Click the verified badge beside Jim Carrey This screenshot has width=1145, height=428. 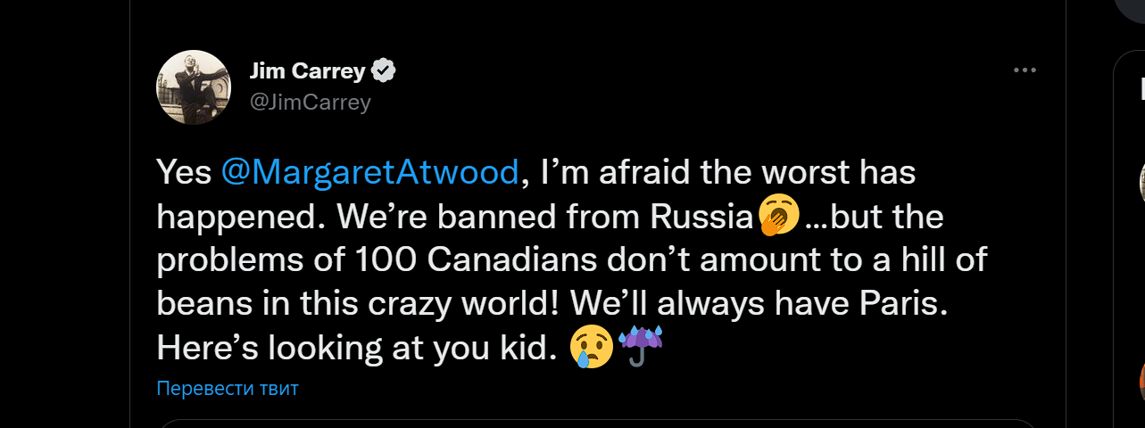coord(385,71)
